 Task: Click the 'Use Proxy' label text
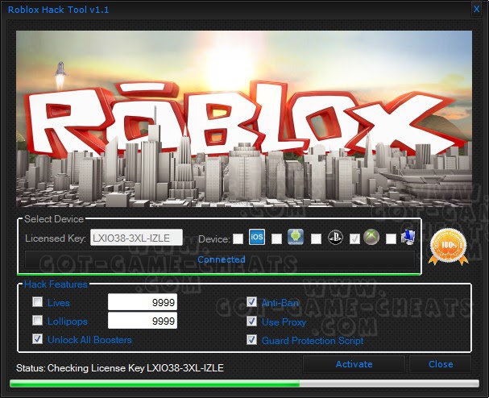pyautogui.click(x=284, y=322)
